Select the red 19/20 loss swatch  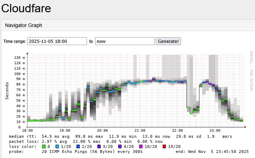tap(165, 146)
